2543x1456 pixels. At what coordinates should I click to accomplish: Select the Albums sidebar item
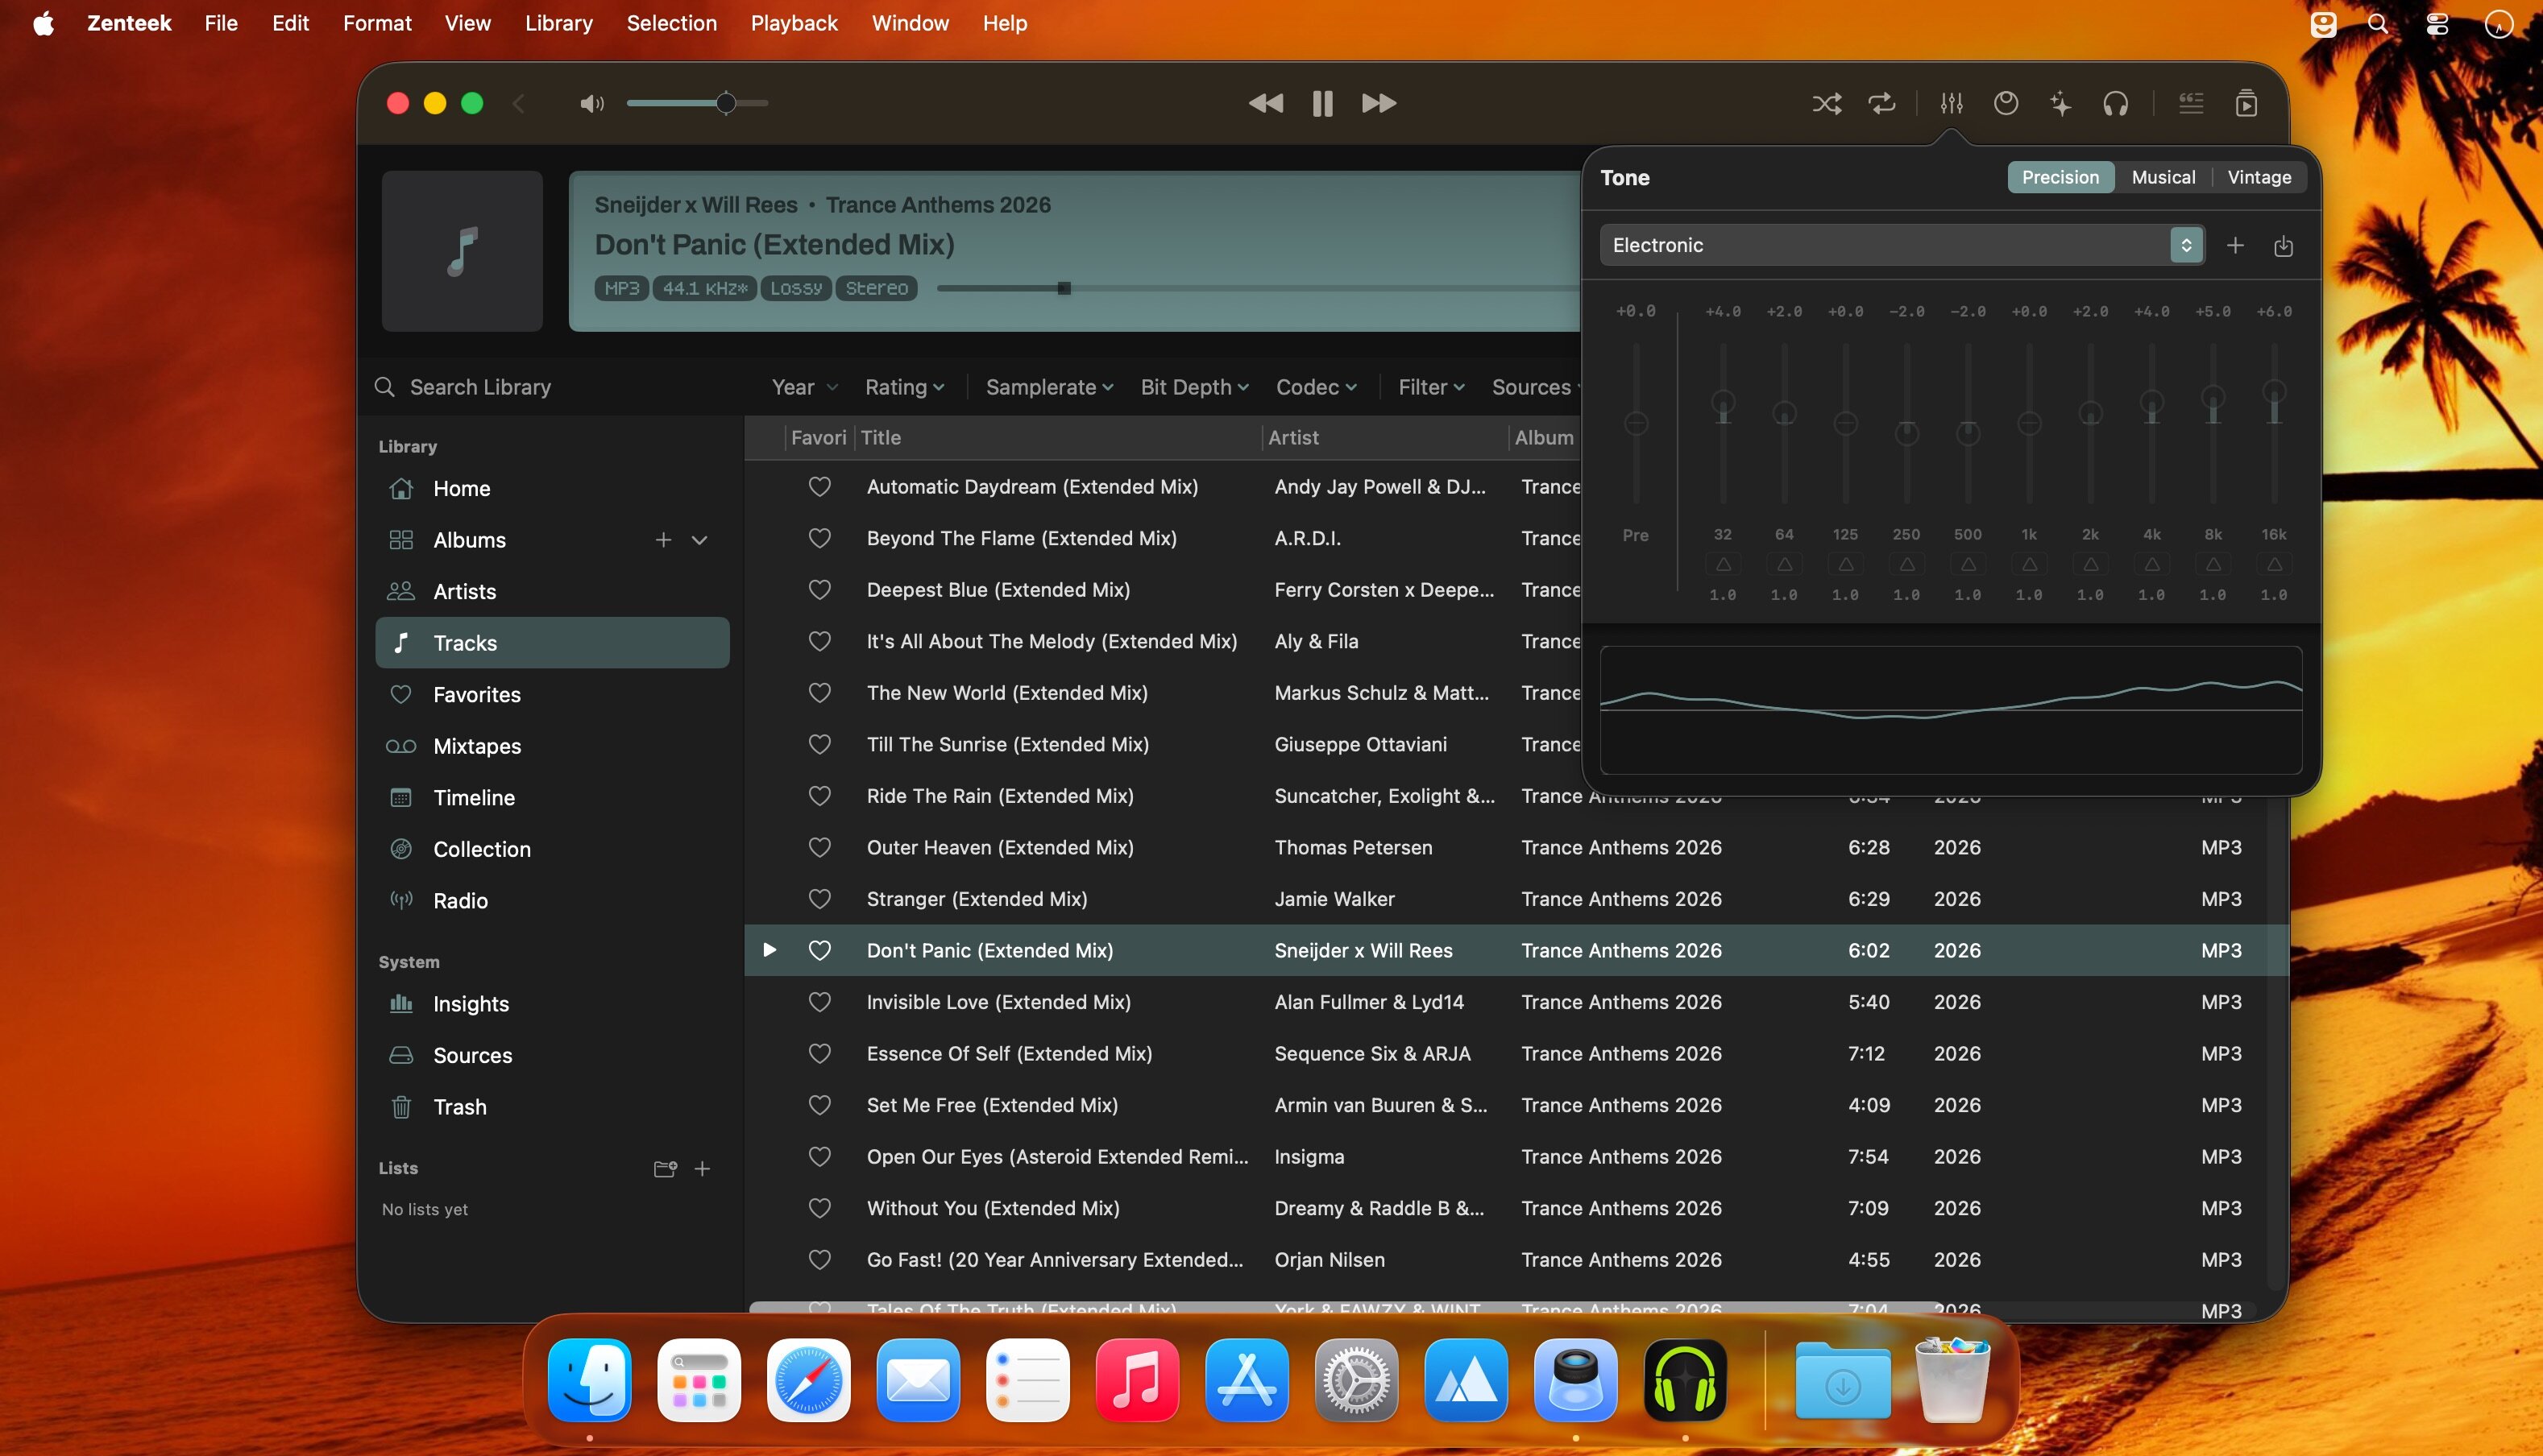(x=552, y=540)
